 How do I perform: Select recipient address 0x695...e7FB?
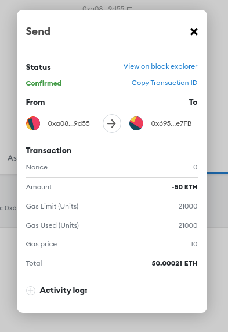(x=171, y=123)
